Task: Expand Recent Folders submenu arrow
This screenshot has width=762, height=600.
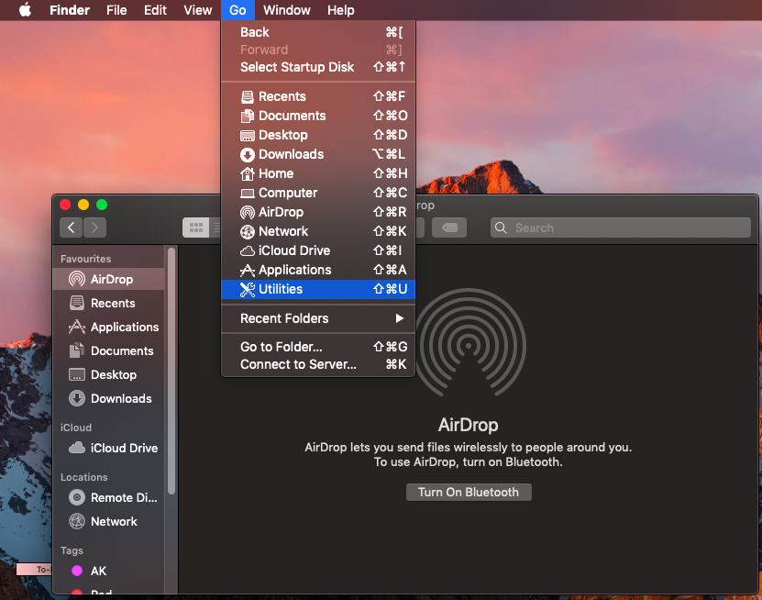Action: (400, 318)
